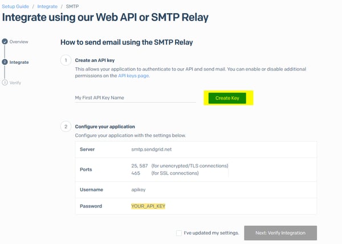Select the Verify step label
The image size is (342, 244).
(15, 82)
